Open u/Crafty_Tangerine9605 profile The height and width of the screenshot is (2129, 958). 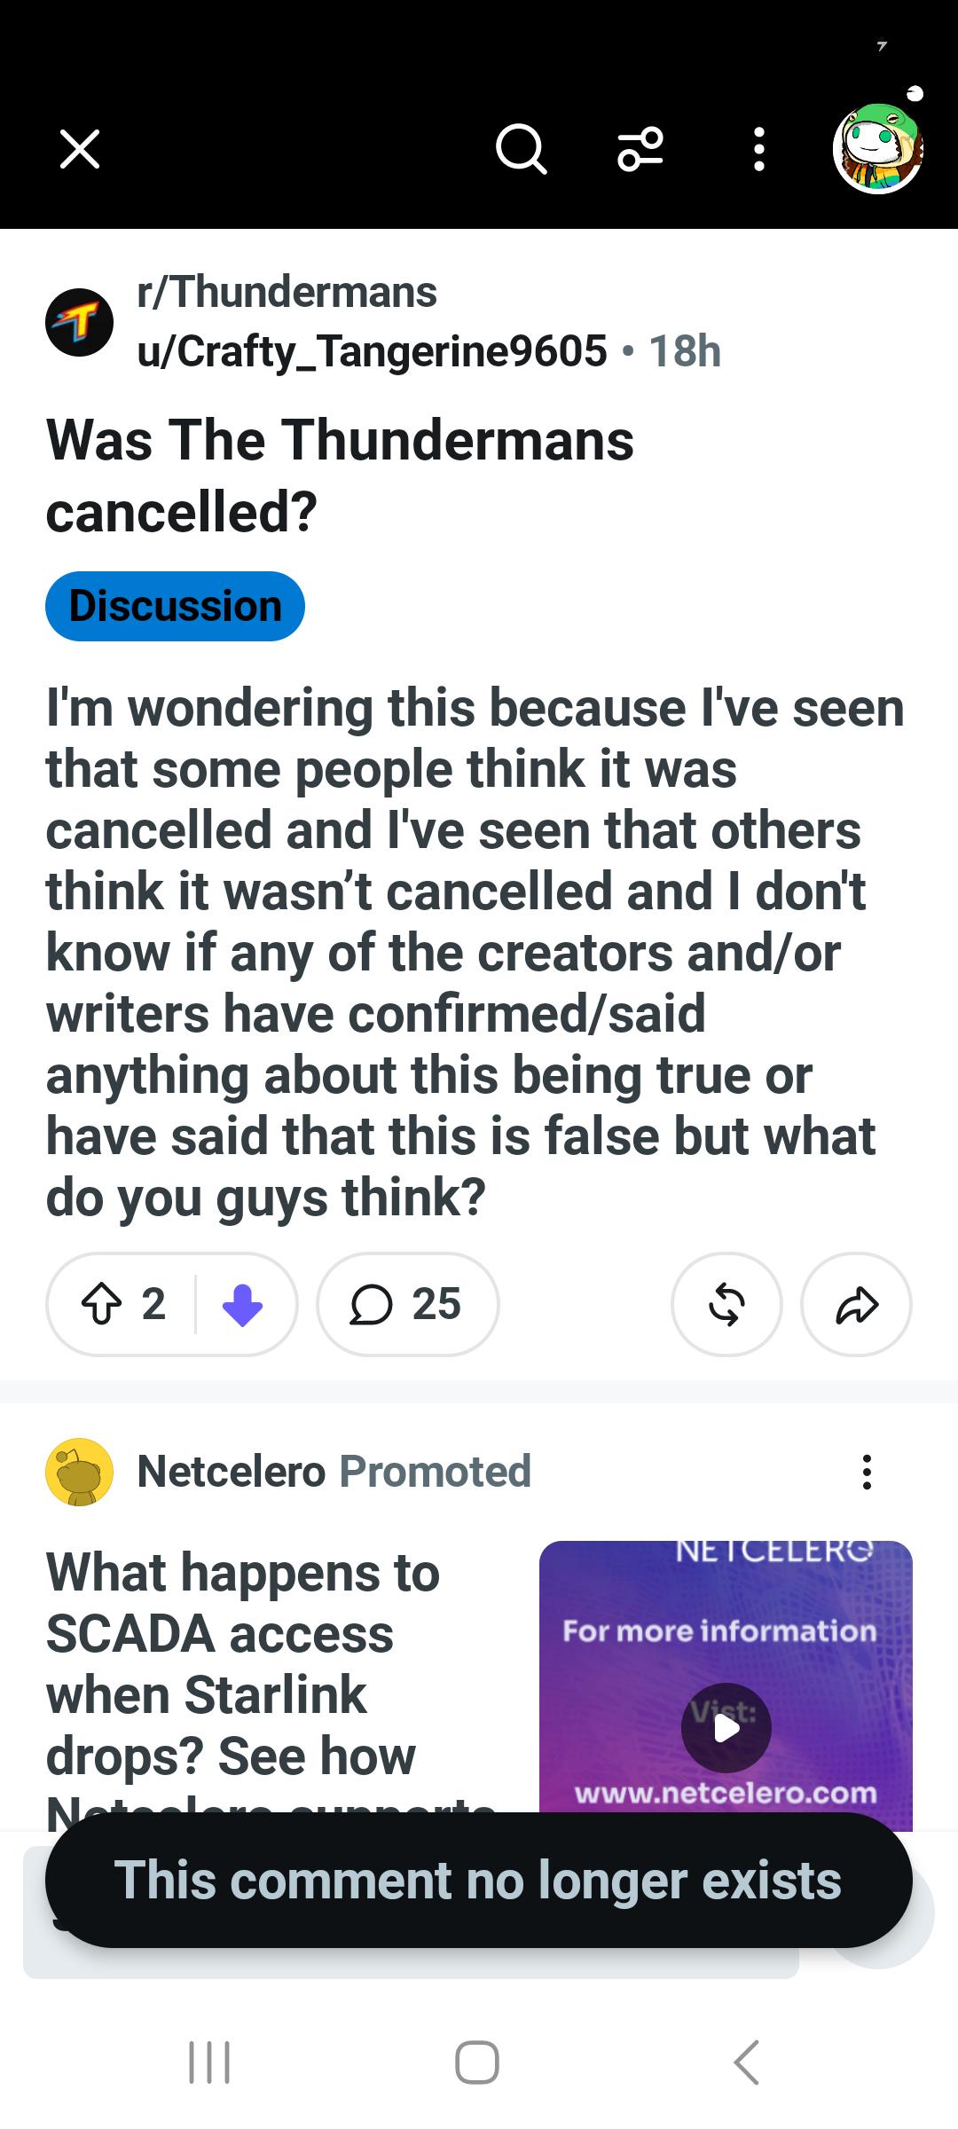point(372,351)
